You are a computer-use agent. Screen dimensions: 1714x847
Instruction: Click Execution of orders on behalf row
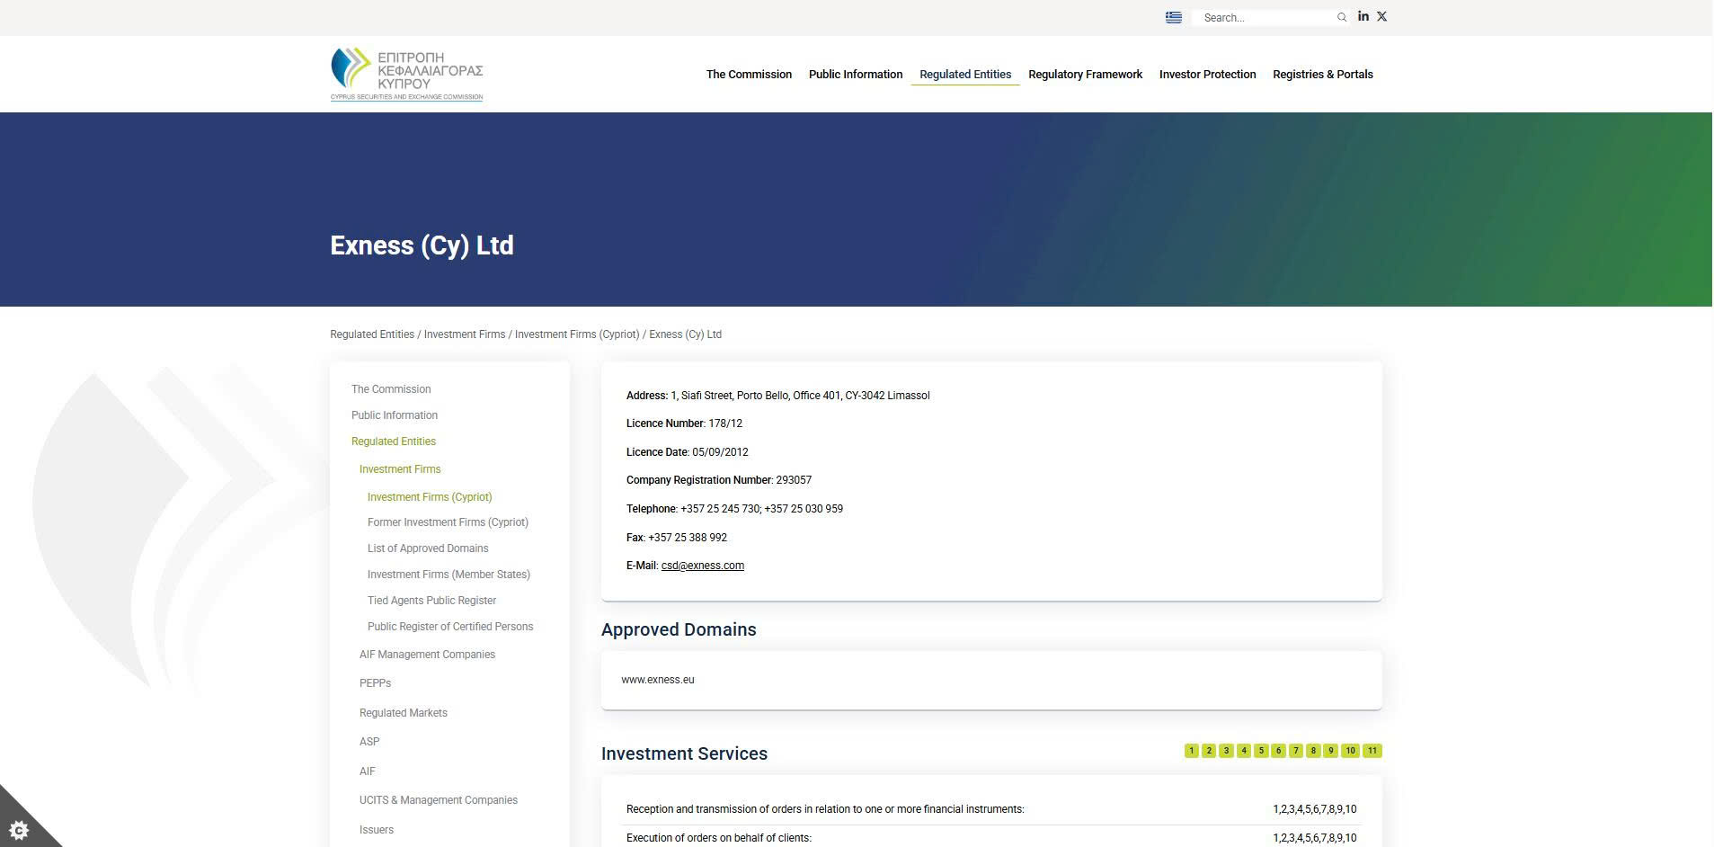991,838
